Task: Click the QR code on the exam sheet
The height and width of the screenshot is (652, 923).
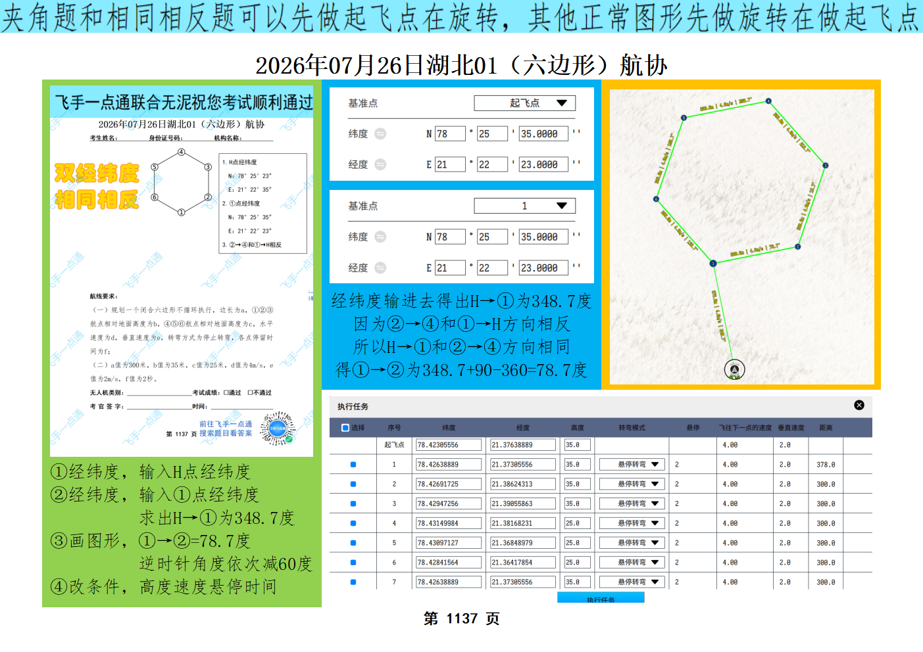Action: click(278, 429)
